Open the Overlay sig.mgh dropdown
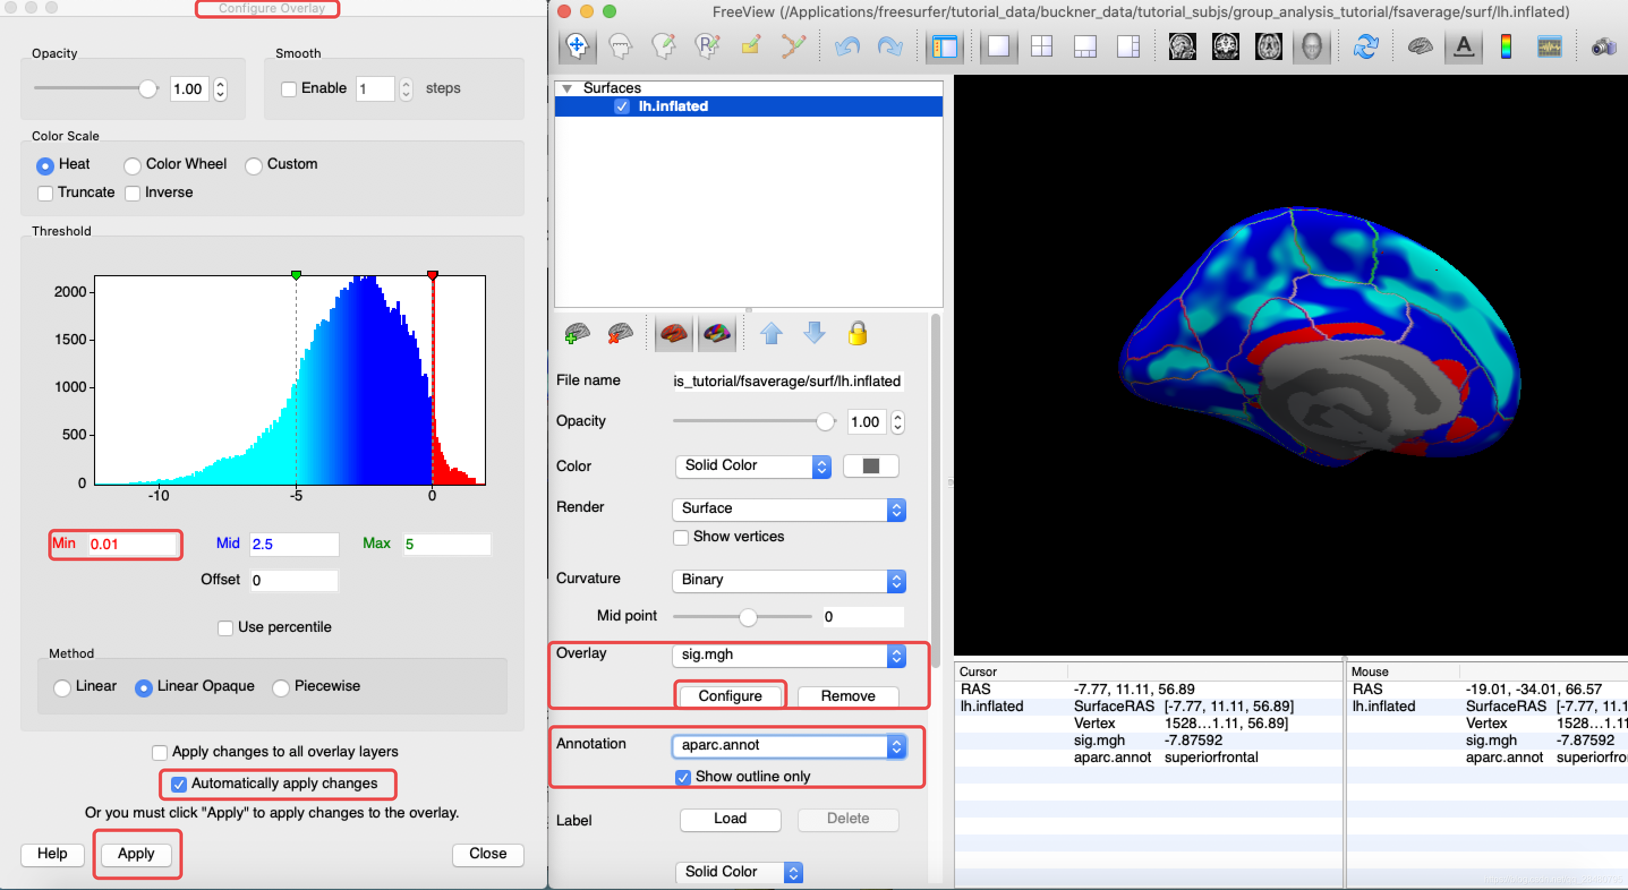1628x890 pixels. [788, 655]
